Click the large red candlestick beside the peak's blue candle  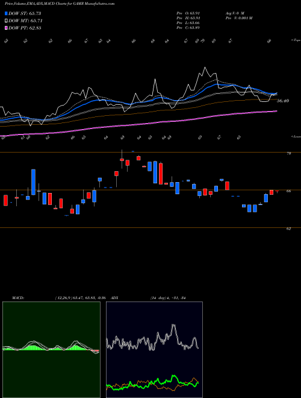[x=161, y=174]
